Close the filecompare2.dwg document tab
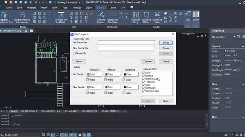245x137 pixels. point(26,31)
